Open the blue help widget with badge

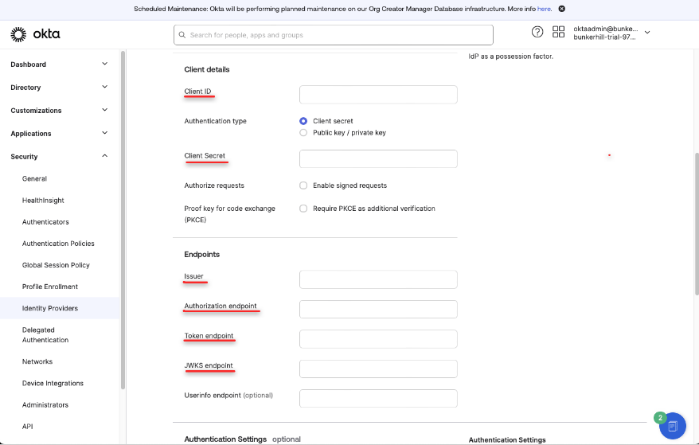pos(672,426)
